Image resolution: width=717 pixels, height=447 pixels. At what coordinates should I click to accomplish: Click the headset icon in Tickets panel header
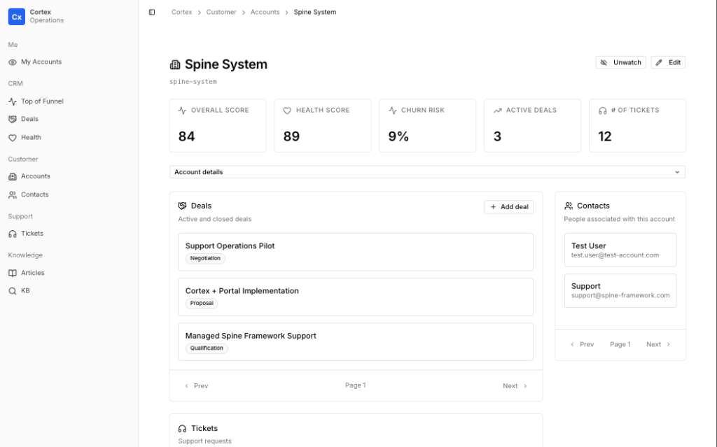pyautogui.click(x=183, y=428)
